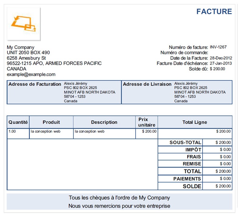Click the FACTURE heading
Viewport: 241px width, 215px height.
coord(214,12)
